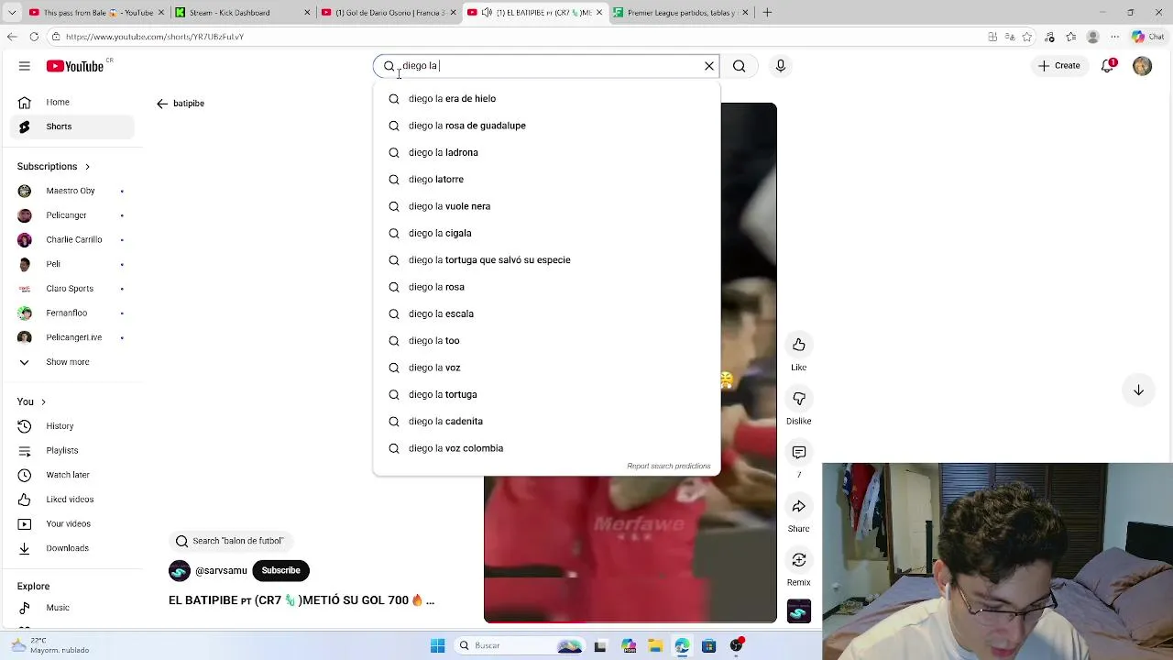Viewport: 1173px width, 660px height.
Task: Share the Short
Action: pos(799,506)
